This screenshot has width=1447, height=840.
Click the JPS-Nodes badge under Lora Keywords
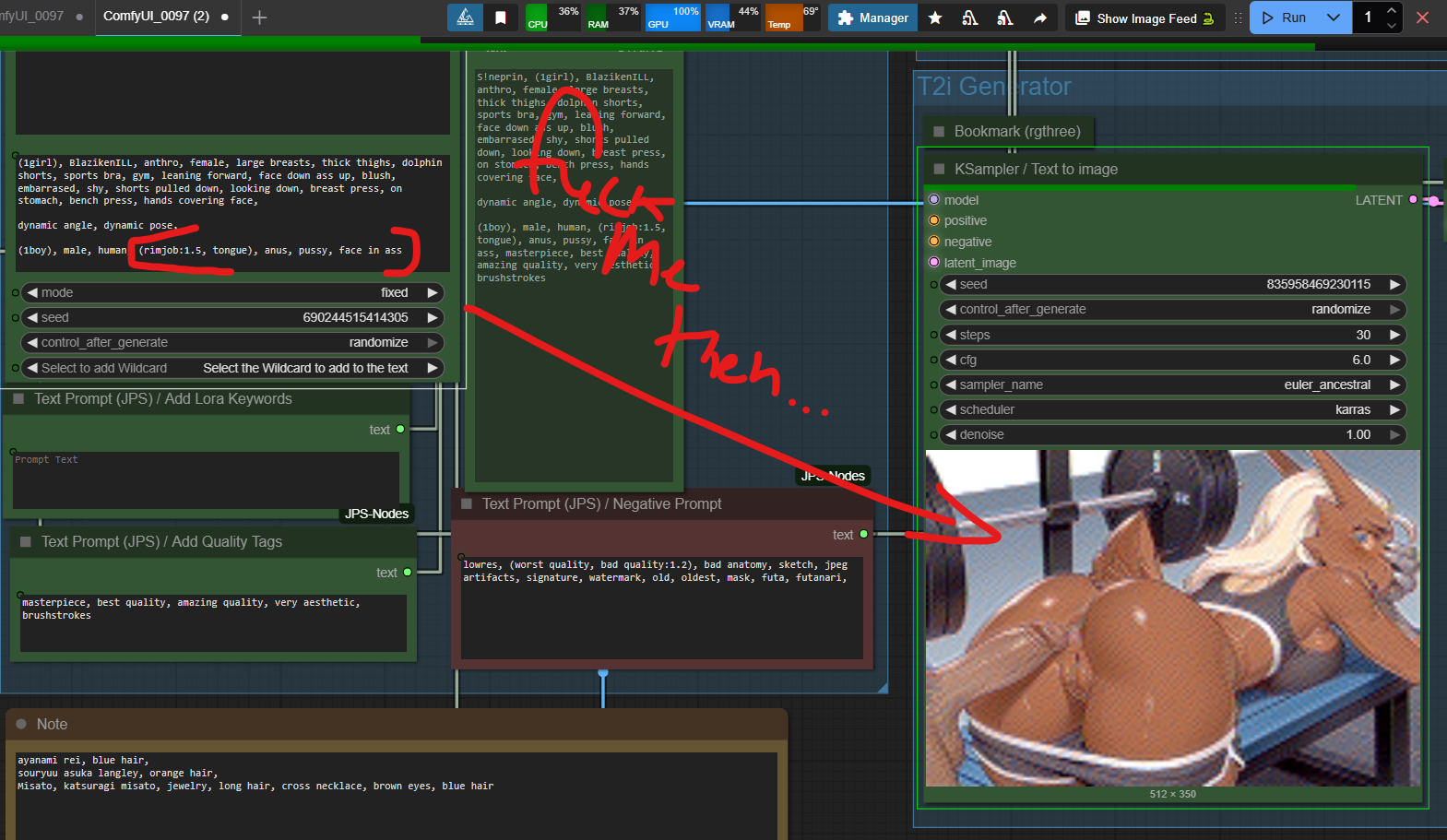376,514
